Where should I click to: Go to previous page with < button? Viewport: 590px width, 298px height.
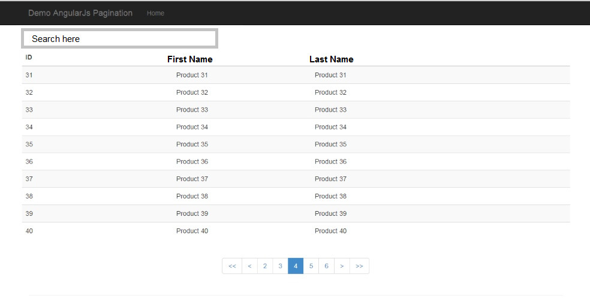pos(249,266)
